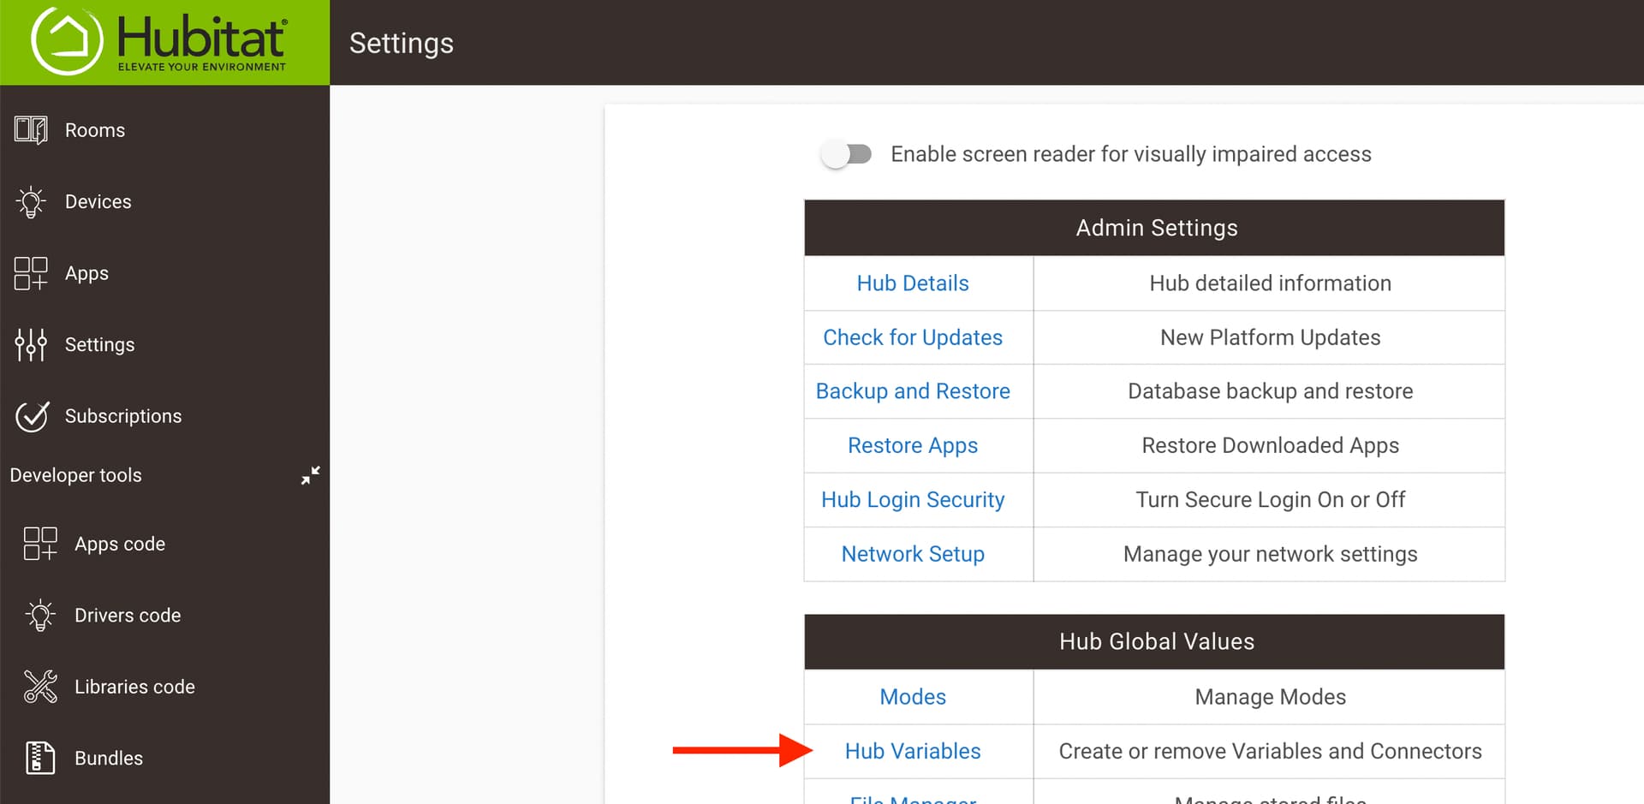Select Settings in the sidebar menu
This screenshot has width=1644, height=804.
tap(99, 345)
